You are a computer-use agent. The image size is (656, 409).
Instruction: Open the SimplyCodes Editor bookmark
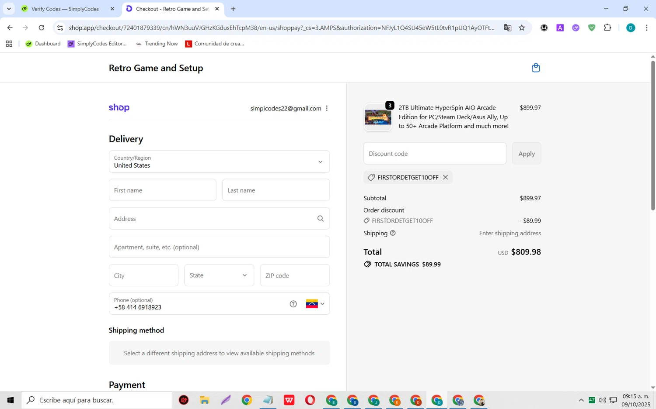point(97,44)
